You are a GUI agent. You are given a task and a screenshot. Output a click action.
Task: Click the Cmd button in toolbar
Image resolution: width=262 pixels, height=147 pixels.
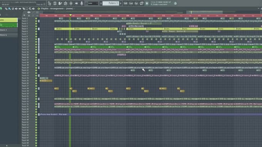click(x=131, y=3)
